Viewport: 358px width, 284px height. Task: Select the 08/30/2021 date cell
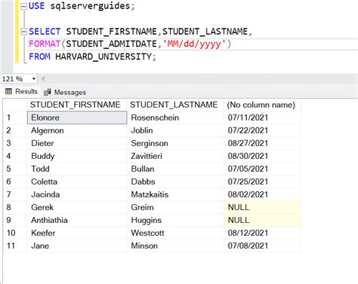point(262,156)
